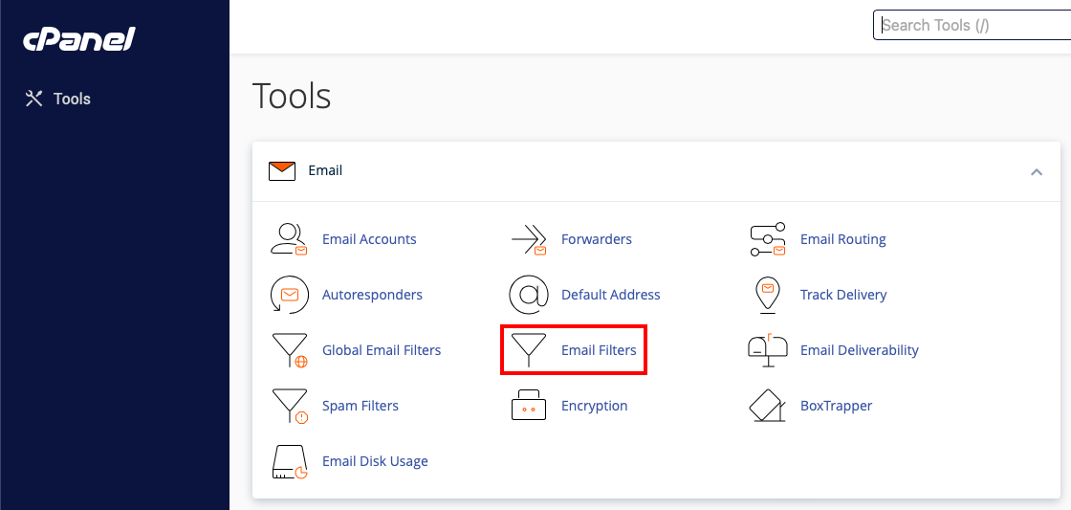1071x510 pixels.
Task: Open the Track Delivery link
Action: click(843, 295)
